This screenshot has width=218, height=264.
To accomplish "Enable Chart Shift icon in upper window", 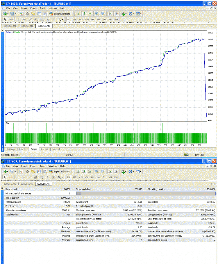I will pos(116,14).
